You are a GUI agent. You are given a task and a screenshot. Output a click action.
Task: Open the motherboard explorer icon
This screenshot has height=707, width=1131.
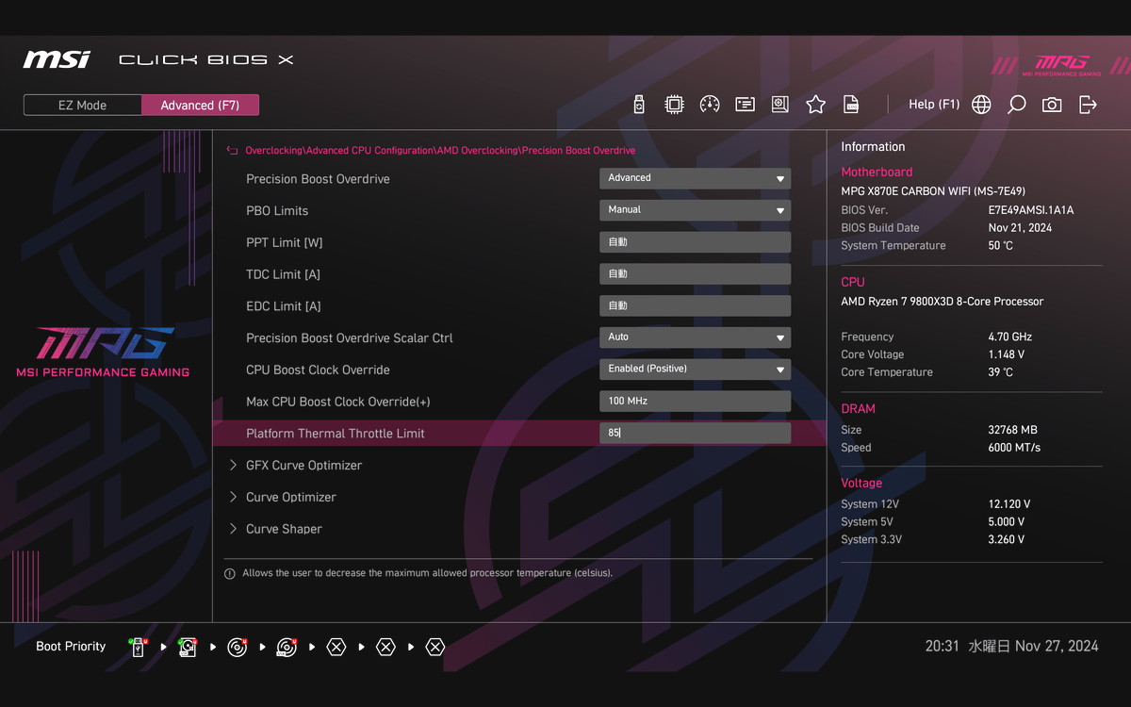point(780,105)
